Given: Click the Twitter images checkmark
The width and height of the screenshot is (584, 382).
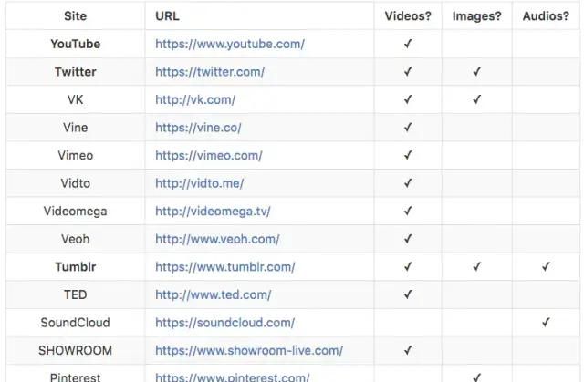Looking at the screenshot, I should (x=476, y=72).
